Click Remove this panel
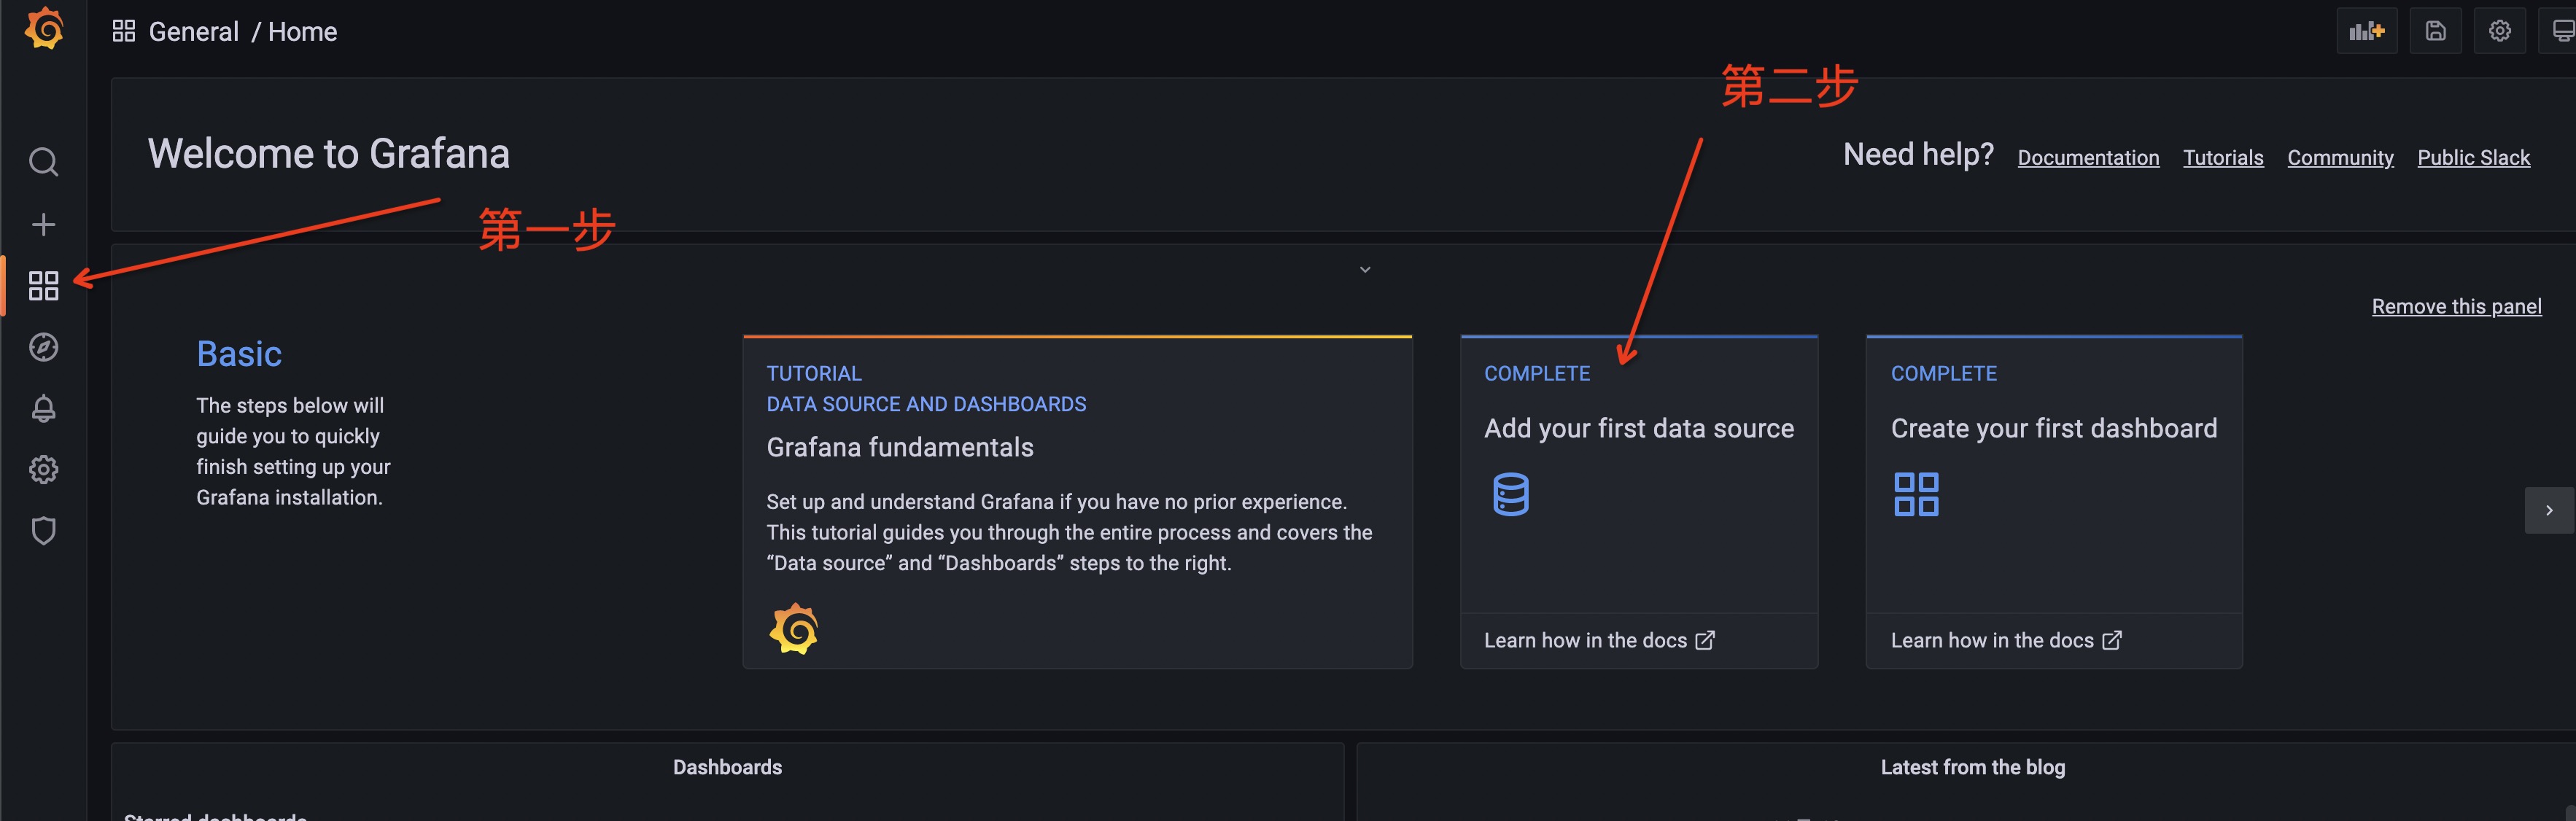This screenshot has height=821, width=2576. 2456,307
